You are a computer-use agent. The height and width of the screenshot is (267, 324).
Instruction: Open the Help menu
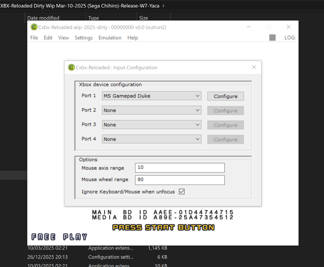133,38
